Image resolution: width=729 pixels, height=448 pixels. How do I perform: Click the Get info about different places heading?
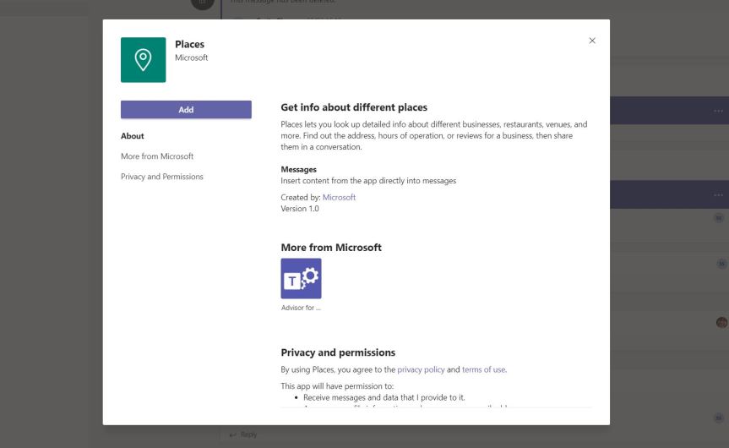(354, 107)
